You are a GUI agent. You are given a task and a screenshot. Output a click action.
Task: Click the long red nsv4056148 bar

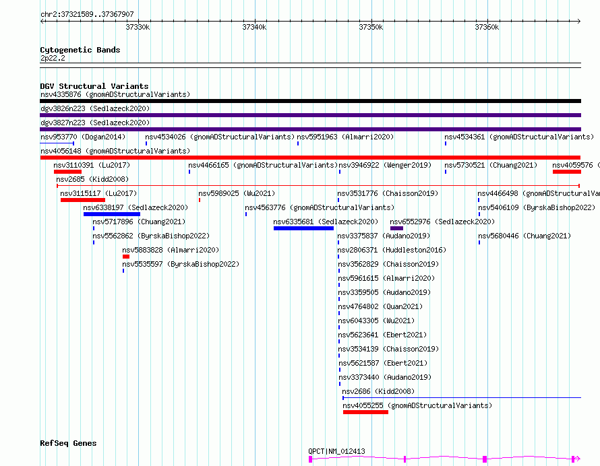pyautogui.click(x=310, y=158)
